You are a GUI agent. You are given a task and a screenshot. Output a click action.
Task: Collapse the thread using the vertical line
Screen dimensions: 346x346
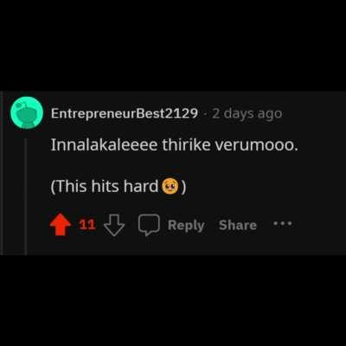coord(26,196)
